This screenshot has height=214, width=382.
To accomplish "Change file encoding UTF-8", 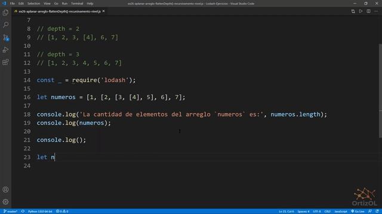I will coord(317,212).
